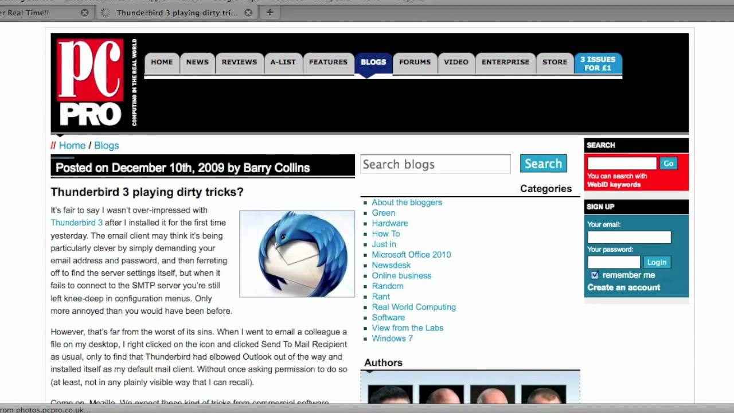The height and width of the screenshot is (413, 734).
Task: Click the Search blogs input field
Action: pos(435,164)
